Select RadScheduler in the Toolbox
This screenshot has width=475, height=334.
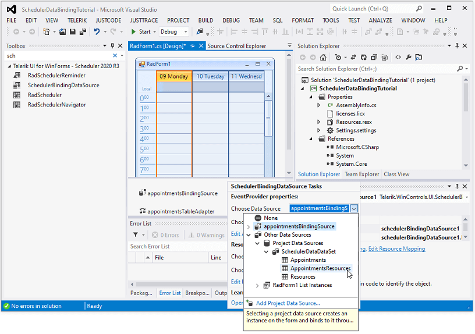[44, 95]
